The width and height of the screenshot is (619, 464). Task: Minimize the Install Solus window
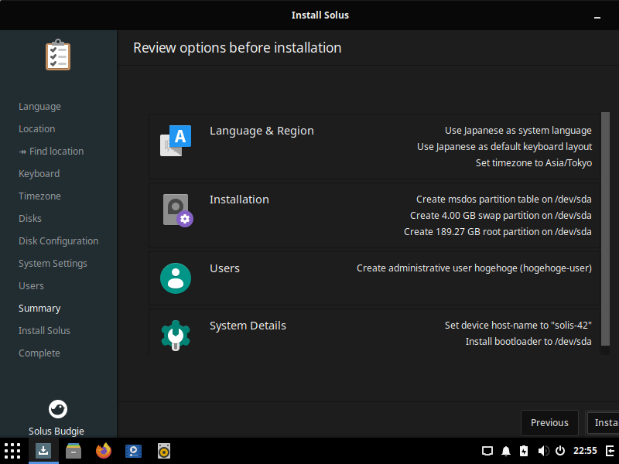click(597, 17)
